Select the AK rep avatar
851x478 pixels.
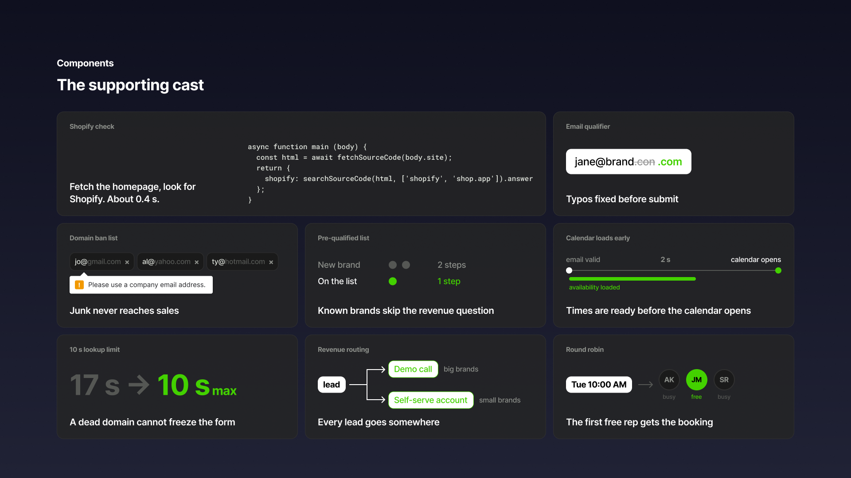pyautogui.click(x=669, y=380)
